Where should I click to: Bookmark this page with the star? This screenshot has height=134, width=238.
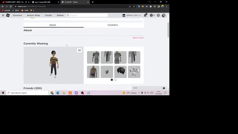coord(134,7)
